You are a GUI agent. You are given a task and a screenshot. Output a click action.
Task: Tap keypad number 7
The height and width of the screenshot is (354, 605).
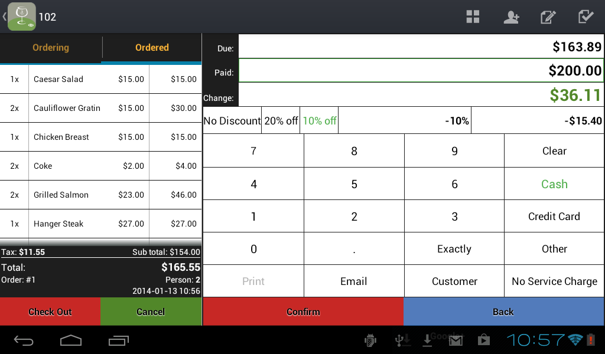(x=253, y=151)
